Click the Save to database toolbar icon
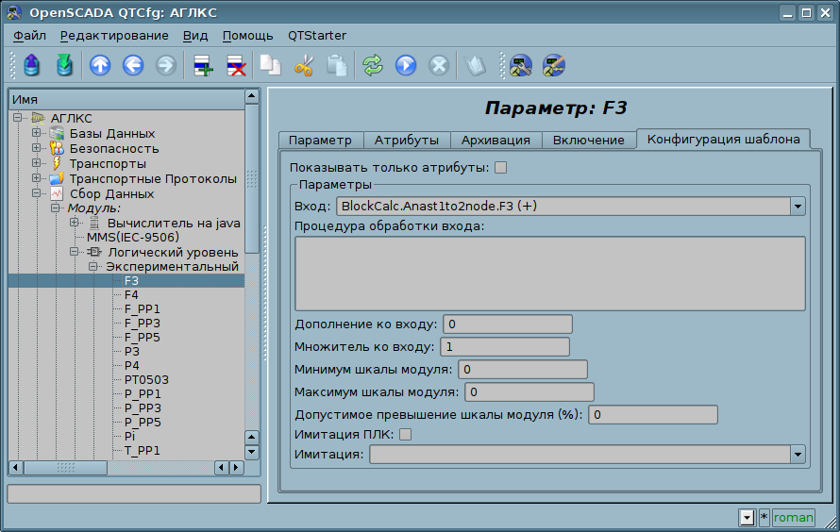 click(65, 66)
